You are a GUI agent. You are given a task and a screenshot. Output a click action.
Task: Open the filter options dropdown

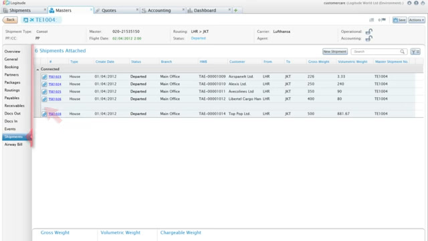click(415, 52)
